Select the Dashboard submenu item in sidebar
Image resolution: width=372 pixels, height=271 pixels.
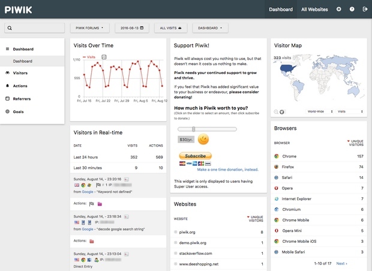point(32,61)
